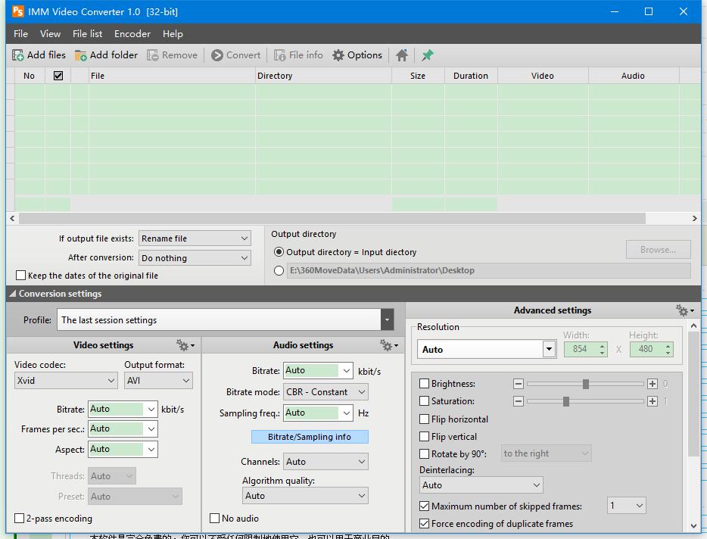Open the audio Bitrate mode dropdown
This screenshot has height=539, width=707.
(x=325, y=392)
